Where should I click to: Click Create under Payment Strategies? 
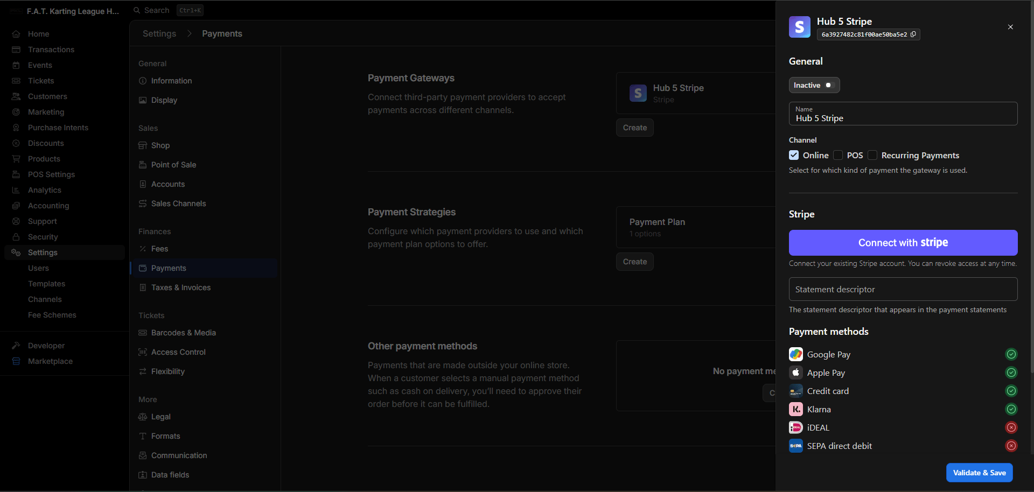coord(635,262)
